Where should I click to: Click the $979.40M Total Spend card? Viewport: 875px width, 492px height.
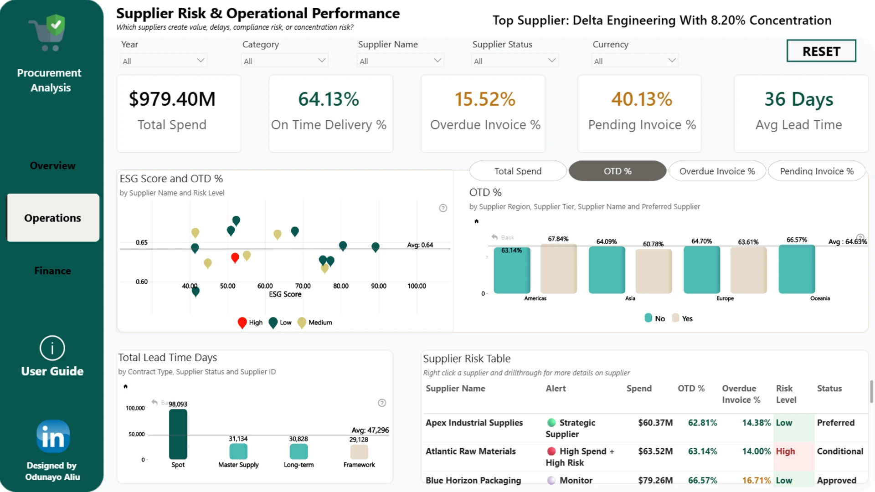[x=179, y=113]
